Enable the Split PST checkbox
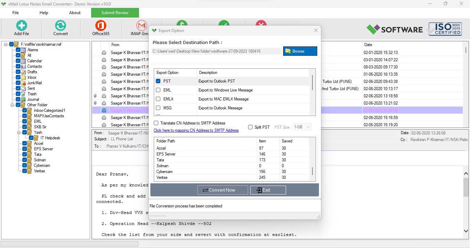 250,127
